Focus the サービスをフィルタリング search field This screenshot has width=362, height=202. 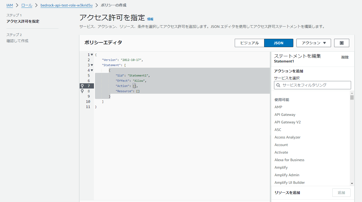[313, 85]
